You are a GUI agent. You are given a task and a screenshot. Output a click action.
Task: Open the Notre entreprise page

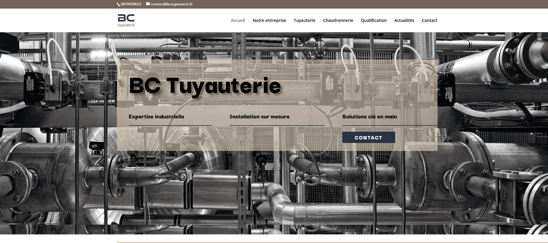point(269,20)
